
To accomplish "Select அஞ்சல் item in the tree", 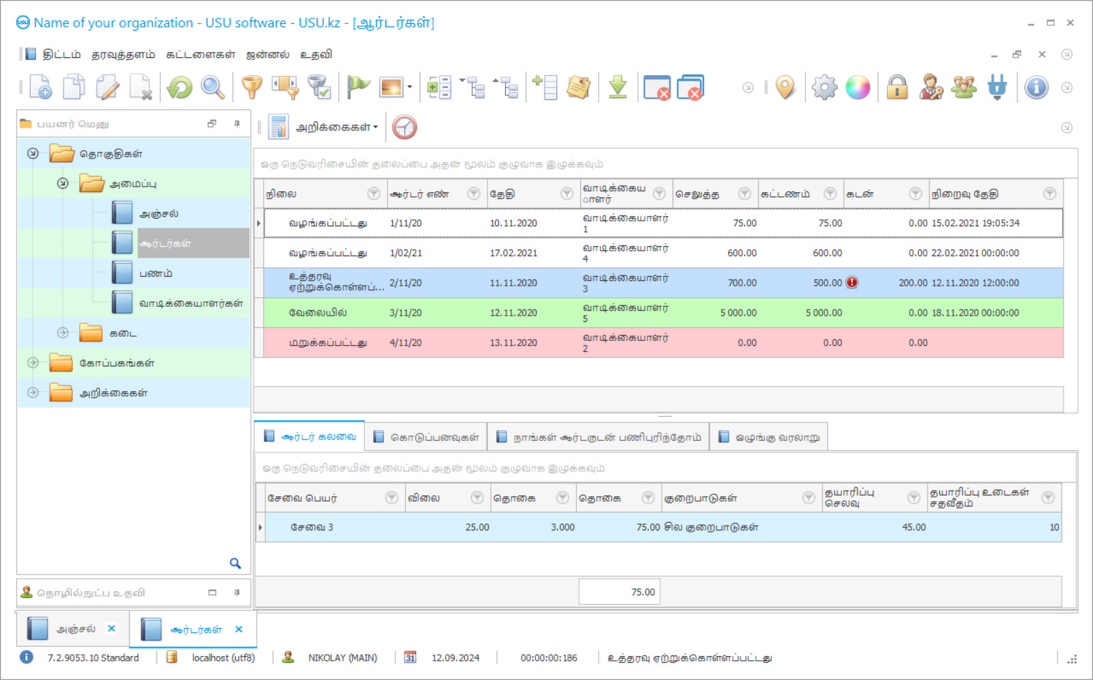I will point(159,213).
